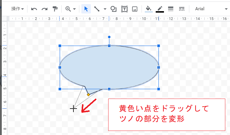The image size is (230, 135).
Task: Open the Arial font dropdown
Action: (211, 9)
